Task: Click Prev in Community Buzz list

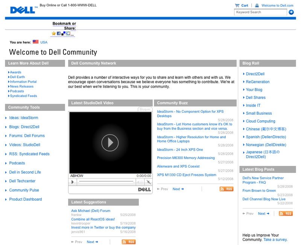Action: click(163, 189)
